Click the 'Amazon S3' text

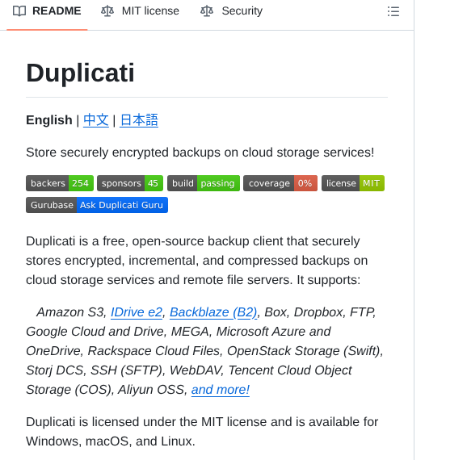coord(70,312)
